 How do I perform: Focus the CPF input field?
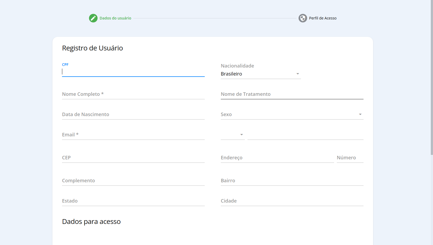pyautogui.click(x=133, y=72)
